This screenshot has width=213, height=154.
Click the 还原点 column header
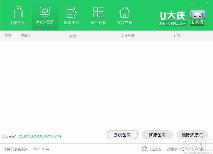25,36
